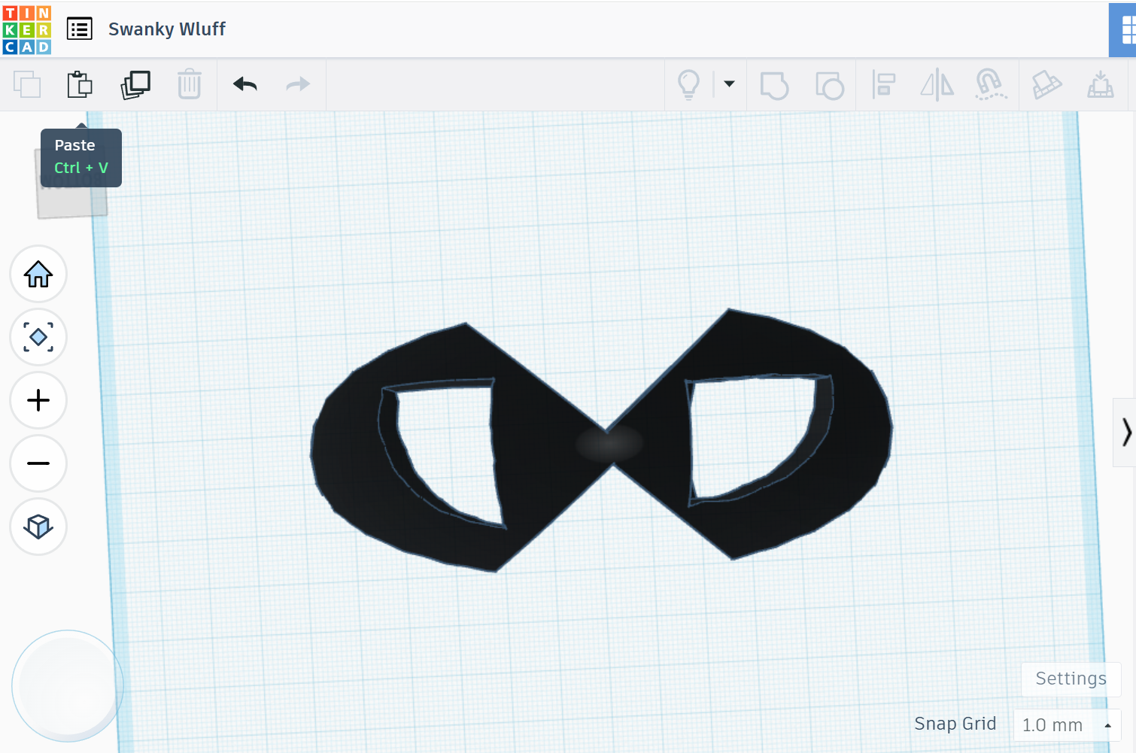The height and width of the screenshot is (753, 1136).
Task: Rename the design titled Swanky Wluff
Action: 166,29
